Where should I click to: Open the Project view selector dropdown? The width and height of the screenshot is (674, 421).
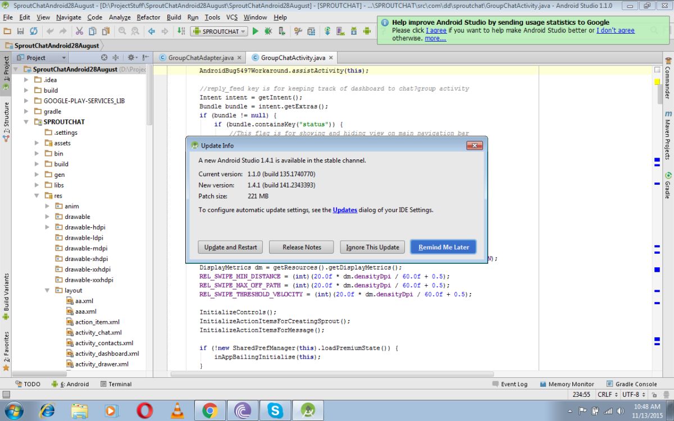[x=41, y=57]
